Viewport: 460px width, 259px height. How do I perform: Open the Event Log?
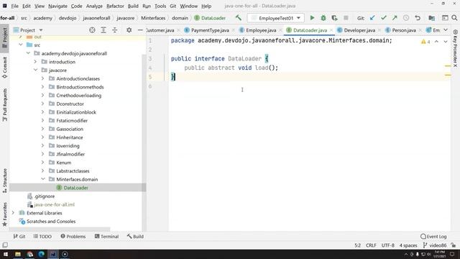click(x=433, y=237)
